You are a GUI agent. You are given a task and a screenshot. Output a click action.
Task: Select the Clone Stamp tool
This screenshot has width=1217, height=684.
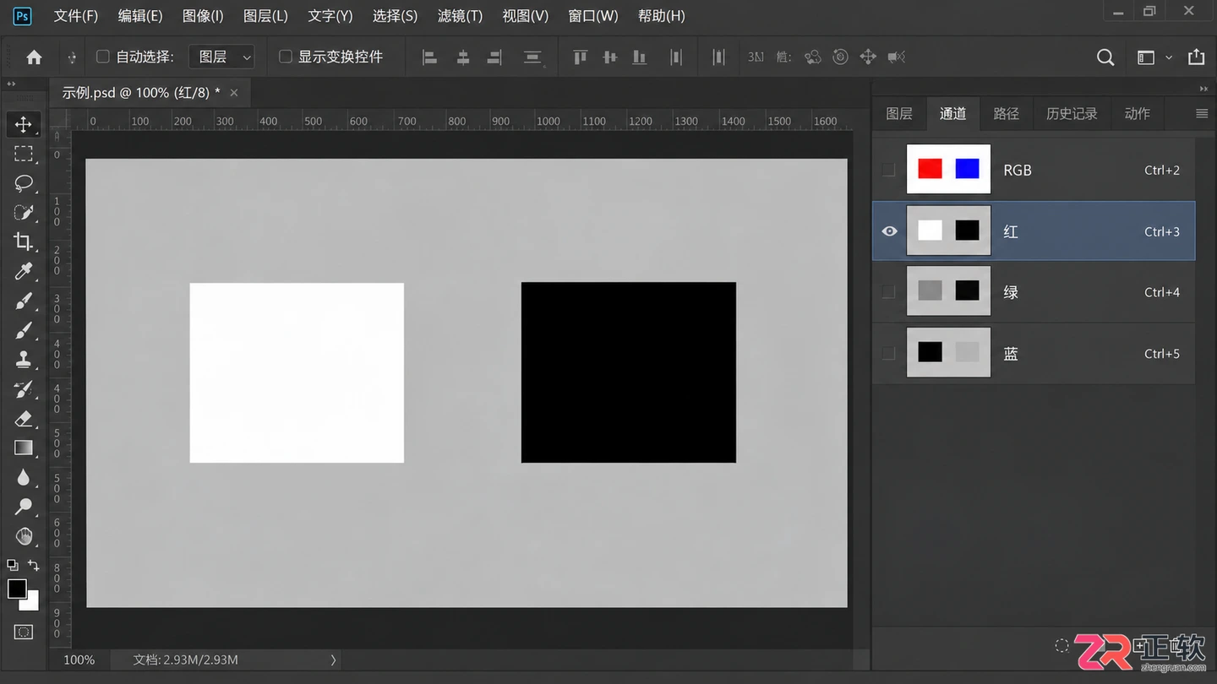pos(23,360)
